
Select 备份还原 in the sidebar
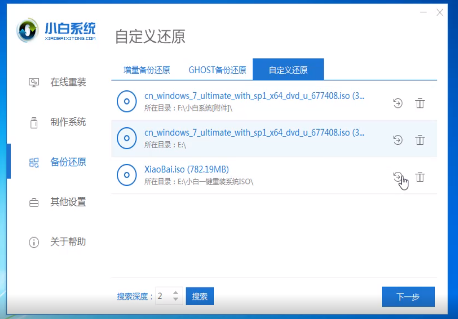coord(68,162)
